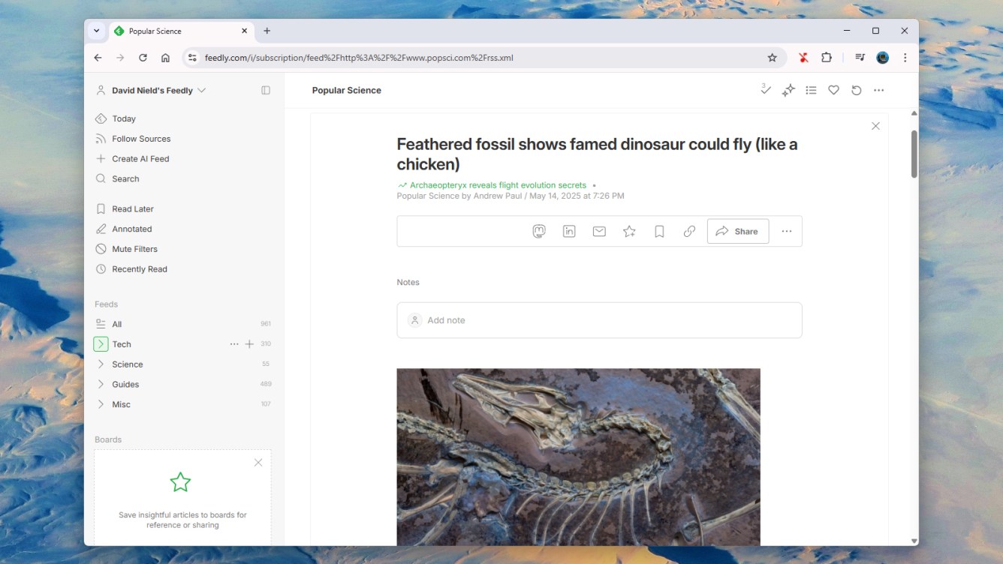This screenshot has height=564, width=1003.
Task: Mark article as favorite with heart icon
Action: coord(833,89)
